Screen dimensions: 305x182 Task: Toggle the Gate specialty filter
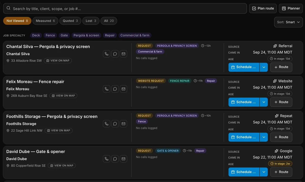click(64, 35)
